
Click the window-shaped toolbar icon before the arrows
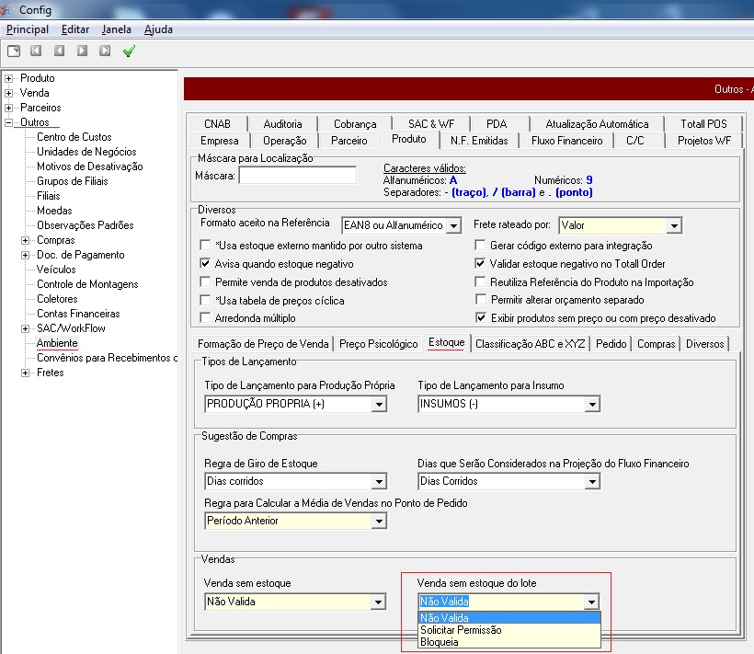tap(14, 51)
